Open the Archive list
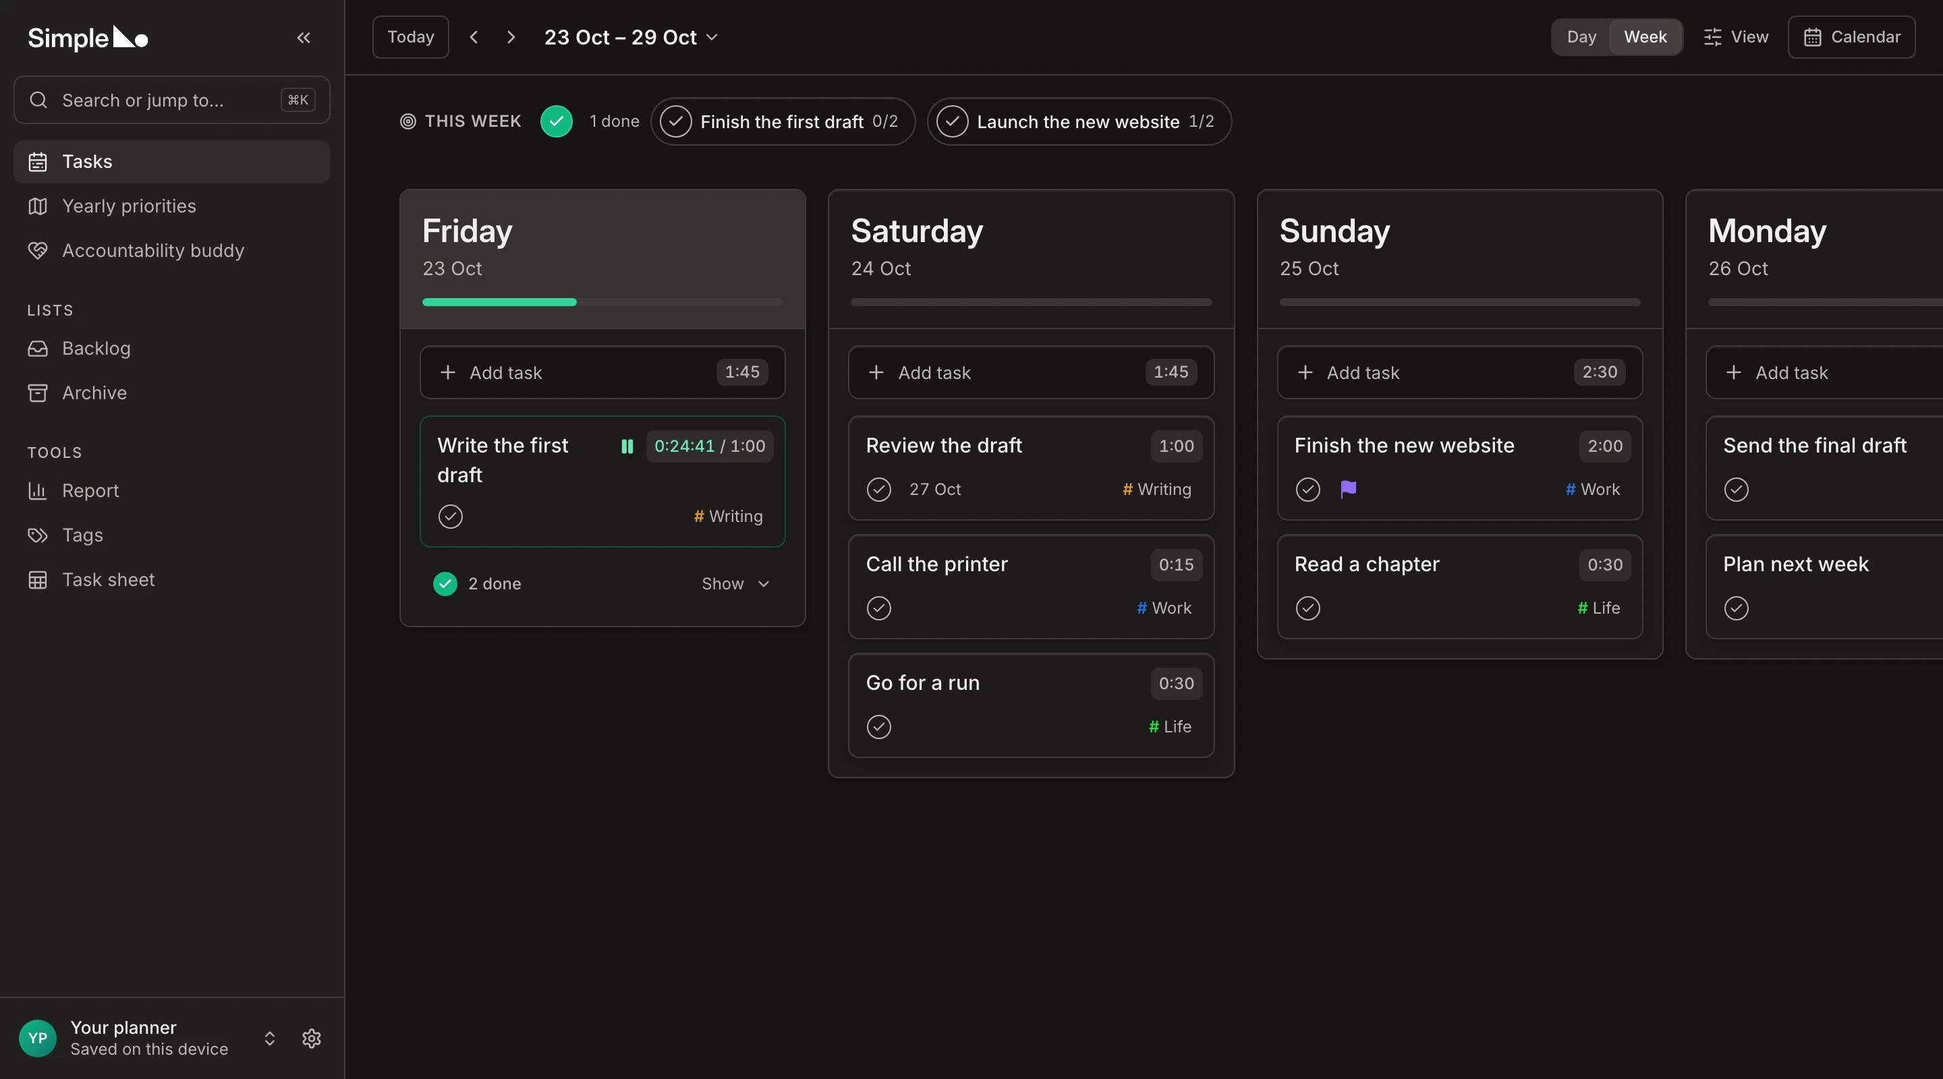Screen dimensions: 1943x1079 (x=172, y=393)
